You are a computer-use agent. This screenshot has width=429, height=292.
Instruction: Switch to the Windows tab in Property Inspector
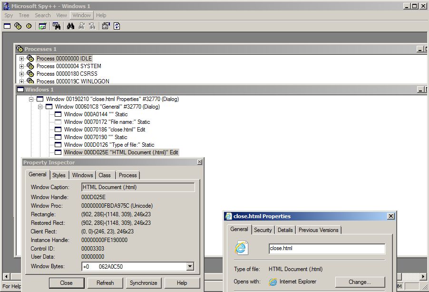(83, 175)
